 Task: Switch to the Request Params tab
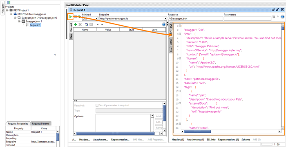41,123
